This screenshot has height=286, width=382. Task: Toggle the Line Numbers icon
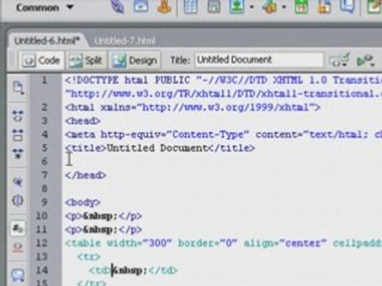18,228
